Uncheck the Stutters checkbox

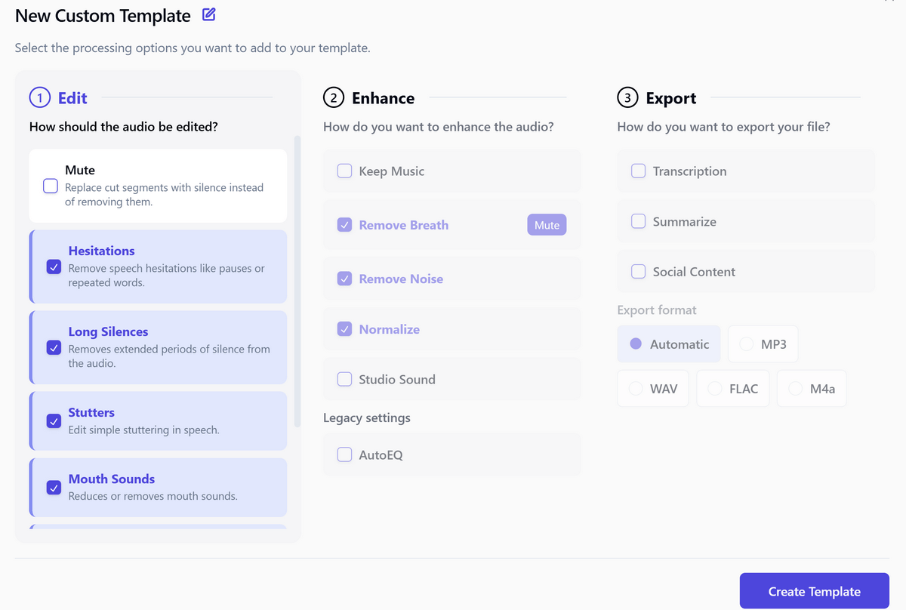[x=54, y=421]
